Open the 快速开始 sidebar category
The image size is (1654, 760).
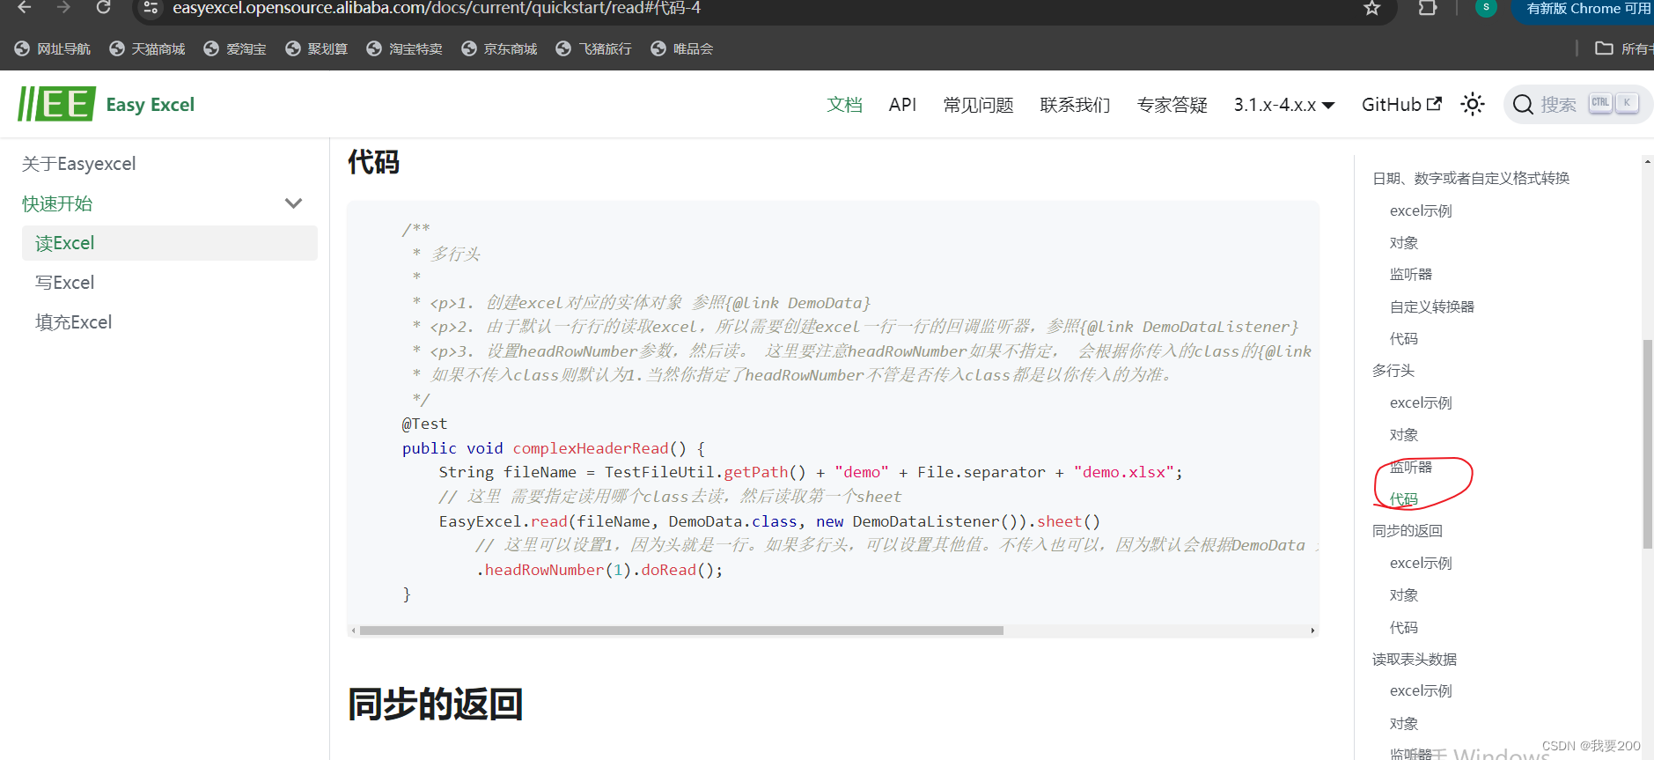(x=57, y=203)
